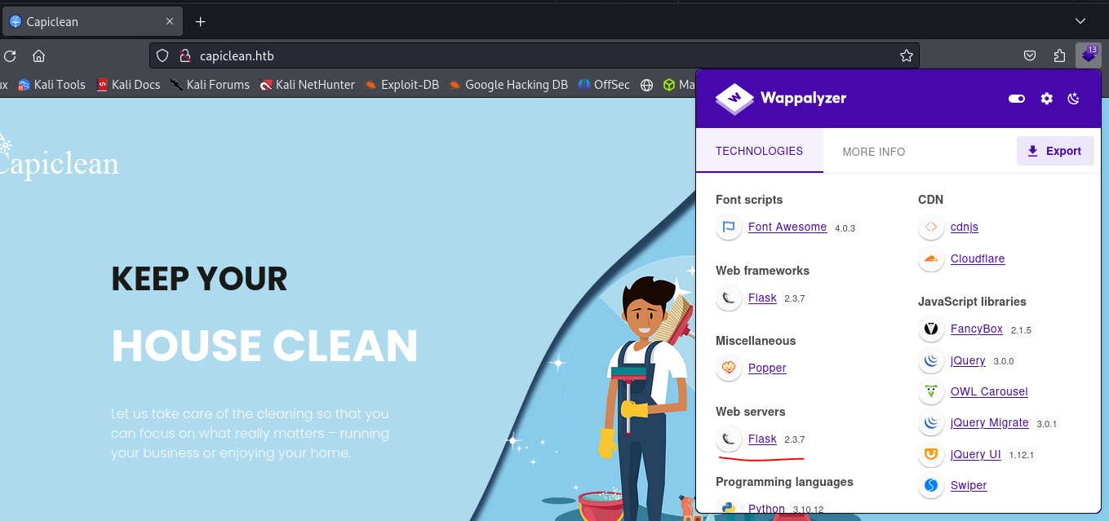Toggle the Wappalyzer enable switch

pyautogui.click(x=1017, y=99)
